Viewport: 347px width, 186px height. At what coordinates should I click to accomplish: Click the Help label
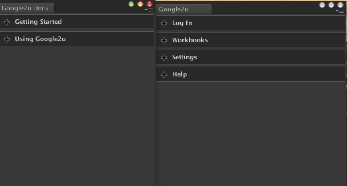[x=180, y=74]
